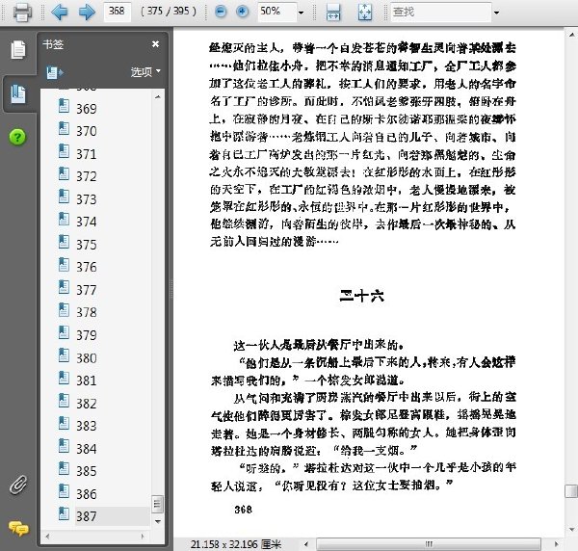578x551 pixels.
Task: Click bookmark list scroll down arrow
Action: click(158, 521)
